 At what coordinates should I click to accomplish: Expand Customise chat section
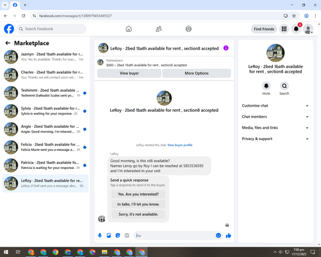275,105
